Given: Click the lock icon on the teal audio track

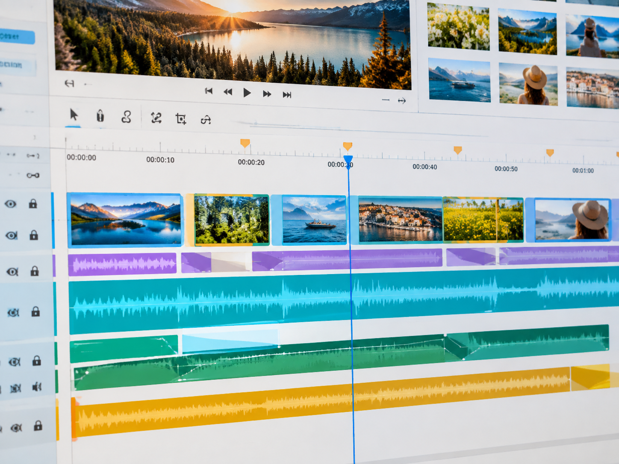Looking at the screenshot, I should 35,311.
